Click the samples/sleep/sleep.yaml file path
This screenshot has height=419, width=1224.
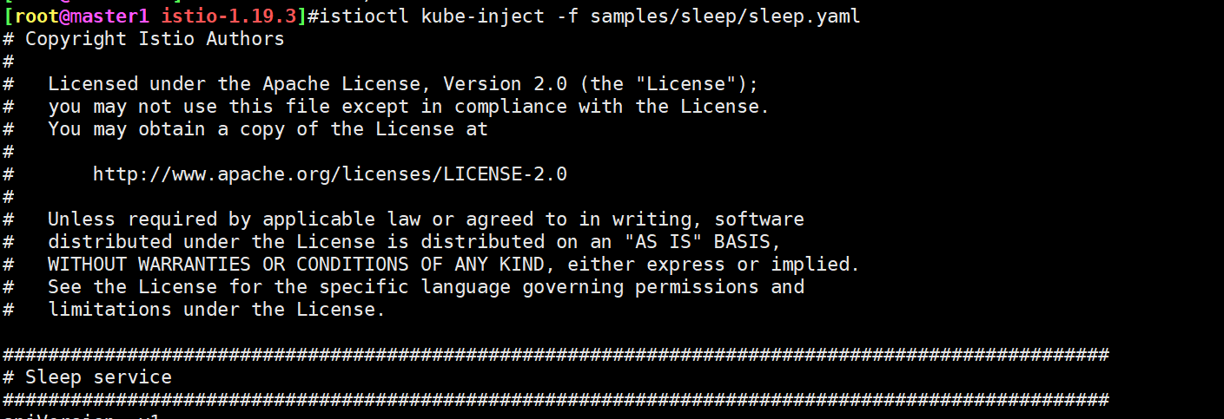(x=725, y=16)
